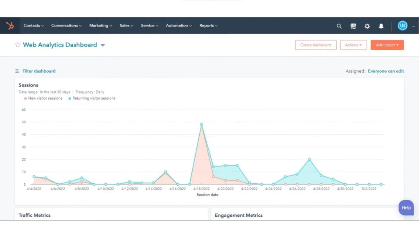
Task: Open the Actions dropdown
Action: pyautogui.click(x=353, y=45)
